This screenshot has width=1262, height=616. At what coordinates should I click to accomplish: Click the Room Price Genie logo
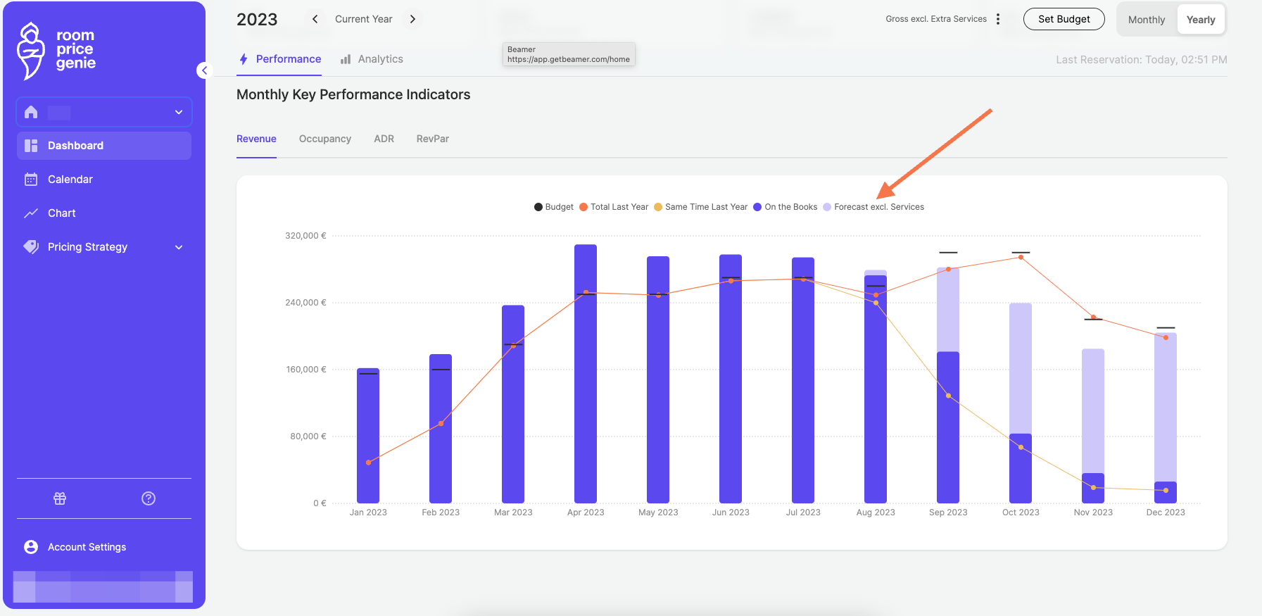pos(56,51)
